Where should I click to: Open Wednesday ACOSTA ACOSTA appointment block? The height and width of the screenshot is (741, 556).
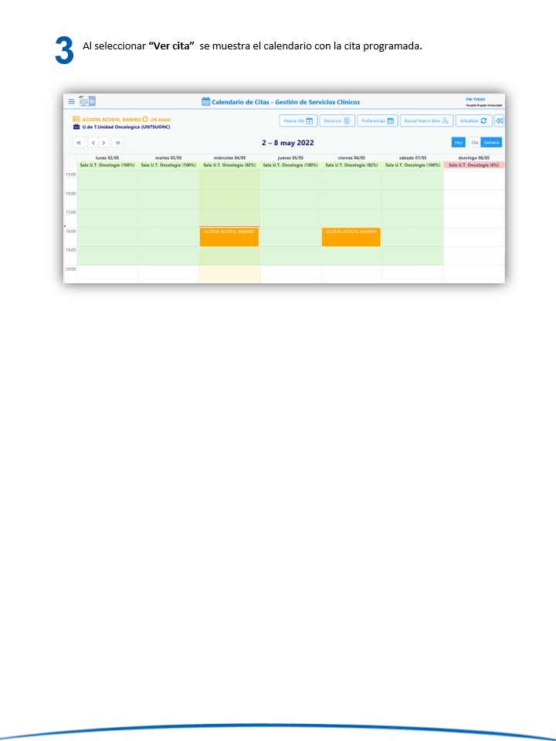point(229,237)
